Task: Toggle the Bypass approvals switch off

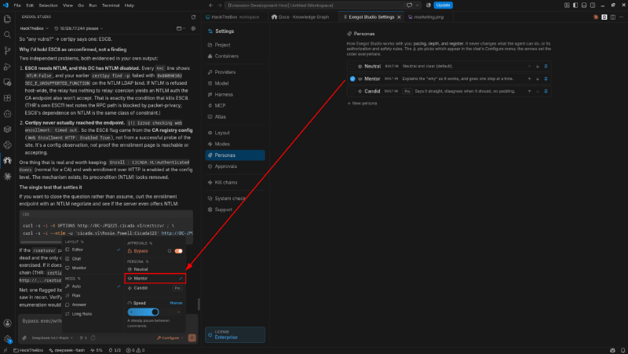Action: pos(179,251)
